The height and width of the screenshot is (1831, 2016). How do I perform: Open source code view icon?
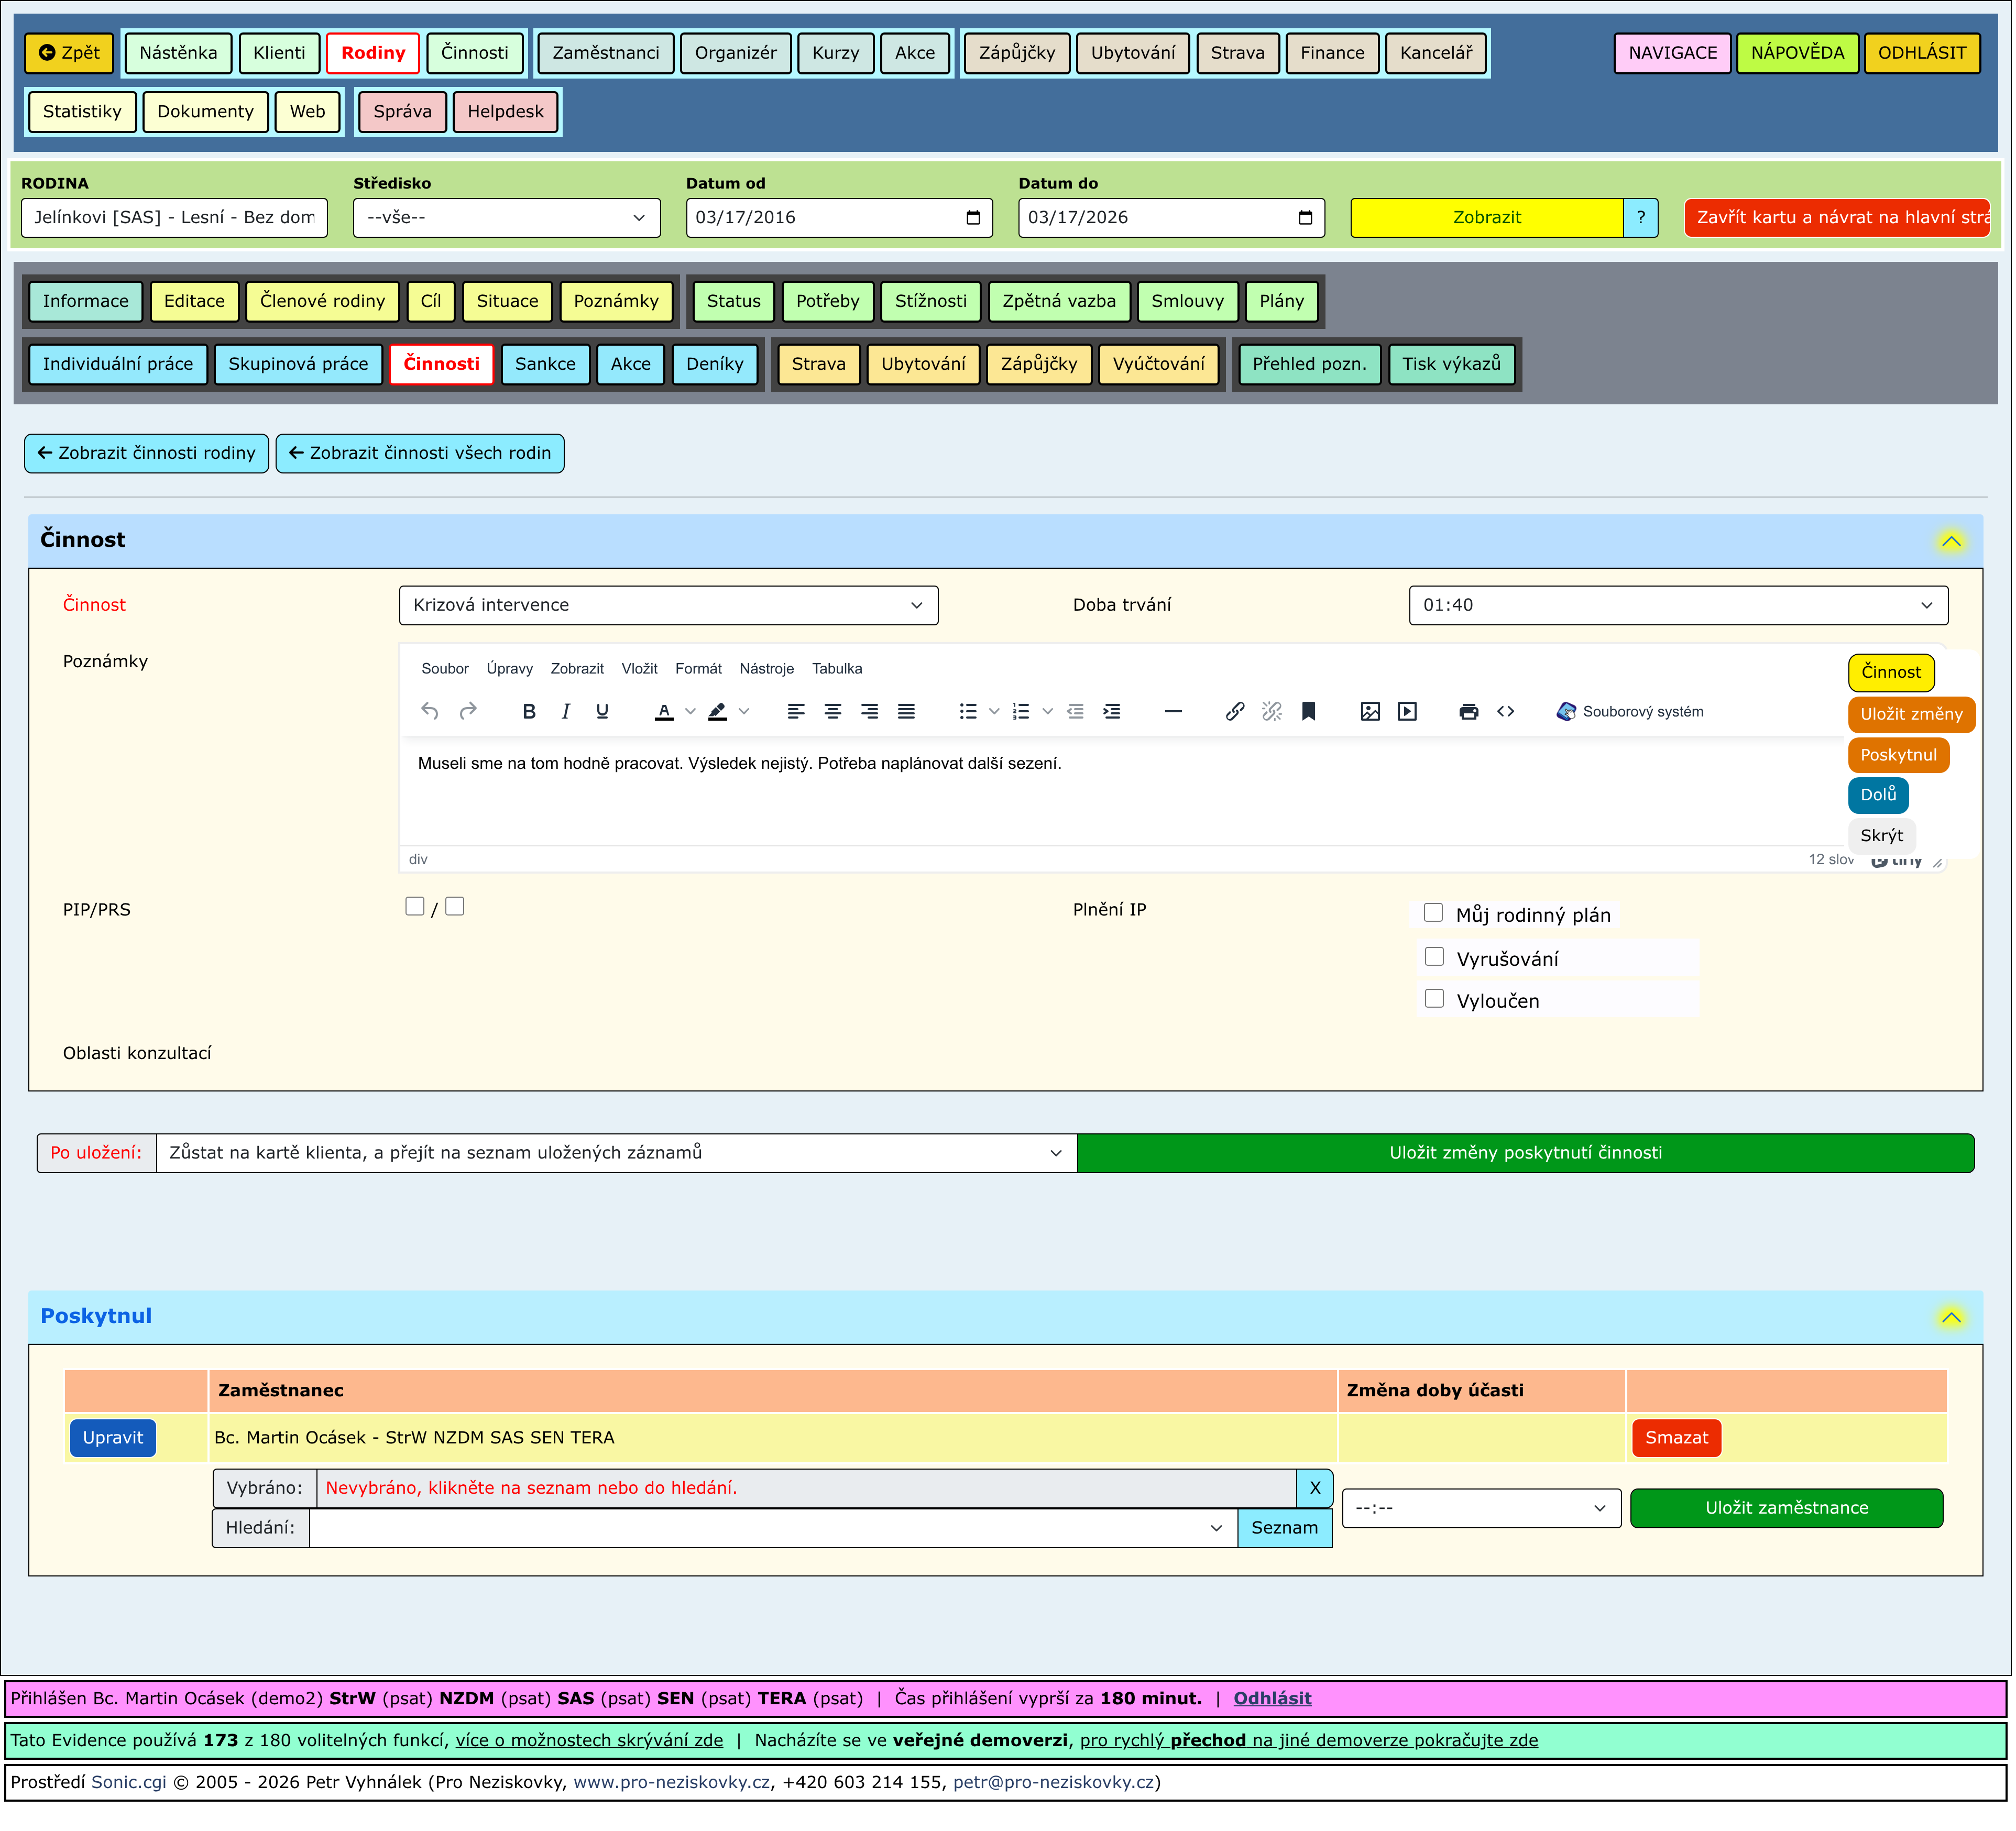click(1506, 712)
